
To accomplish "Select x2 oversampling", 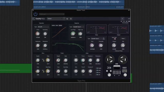I will (x=121, y=21).
